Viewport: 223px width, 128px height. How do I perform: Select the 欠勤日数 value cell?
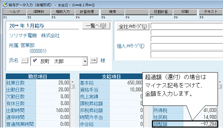coord(53,97)
